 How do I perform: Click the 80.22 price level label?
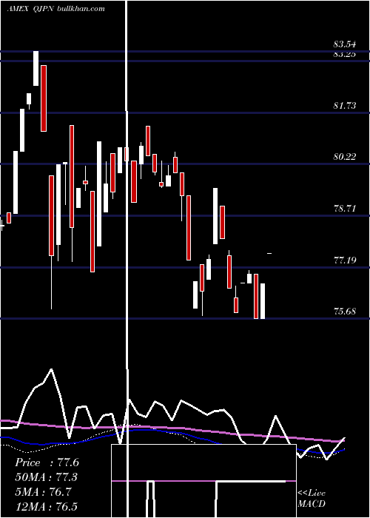(x=345, y=157)
